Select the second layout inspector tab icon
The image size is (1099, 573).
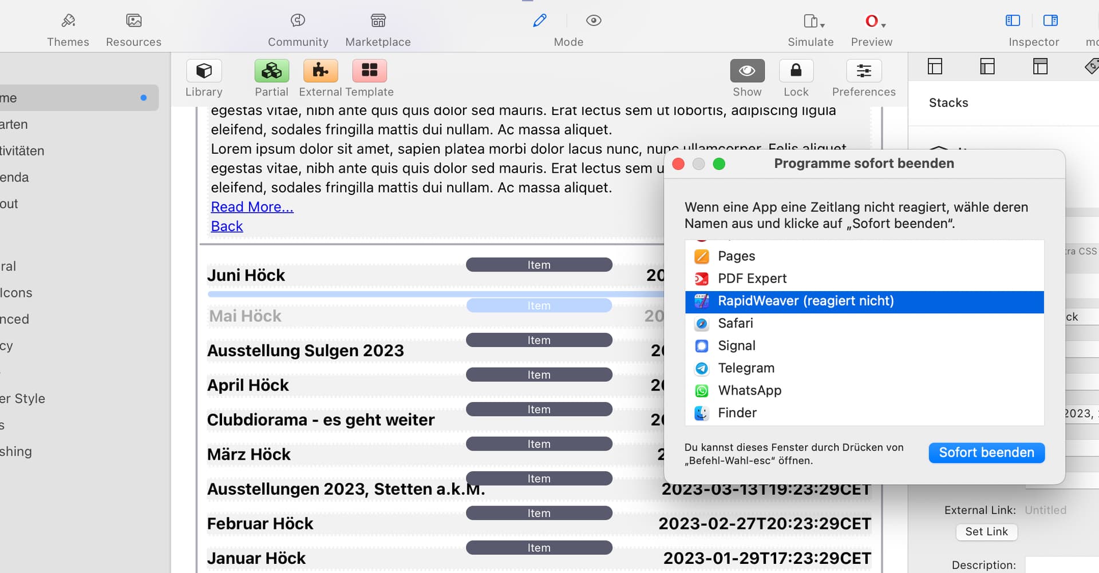[x=987, y=66]
